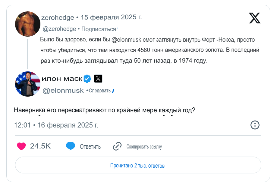The height and width of the screenshot is (186, 274).
Task: Click the info circle icon
Action: [x=255, y=125]
